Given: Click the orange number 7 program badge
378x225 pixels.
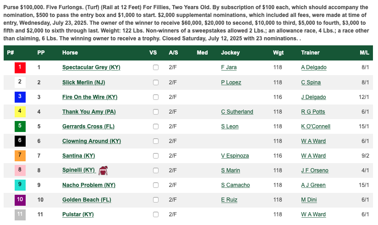Looking at the screenshot, I should point(20,155).
